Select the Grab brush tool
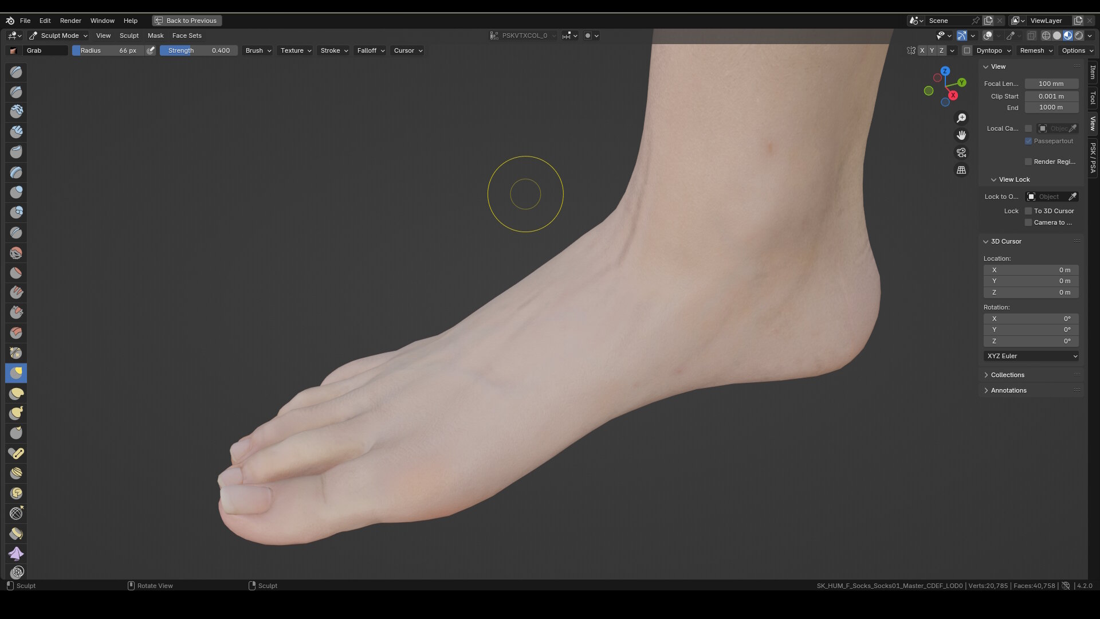The image size is (1100, 619). click(16, 373)
